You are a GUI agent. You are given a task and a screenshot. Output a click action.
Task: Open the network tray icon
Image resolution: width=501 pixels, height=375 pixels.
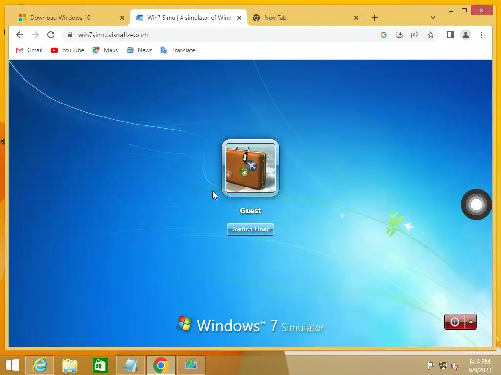coord(443,366)
